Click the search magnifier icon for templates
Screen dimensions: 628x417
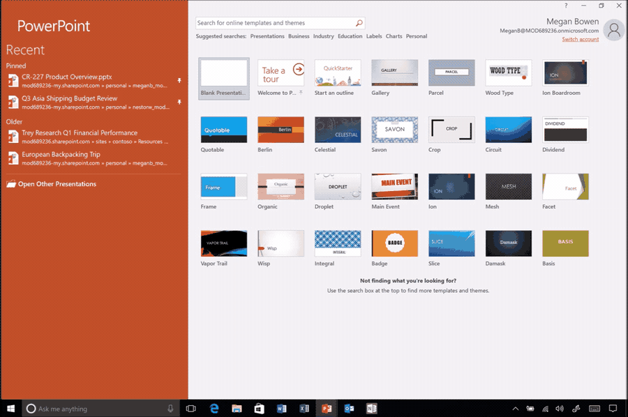[x=359, y=23]
